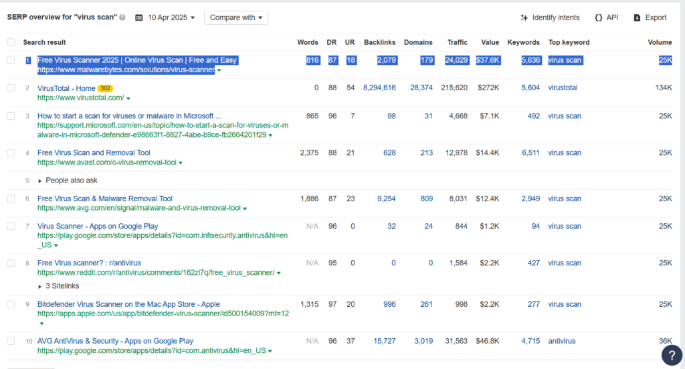
Task: Open the AVG AntiVirus & Security - Apps on Google Play title
Action: (115, 341)
